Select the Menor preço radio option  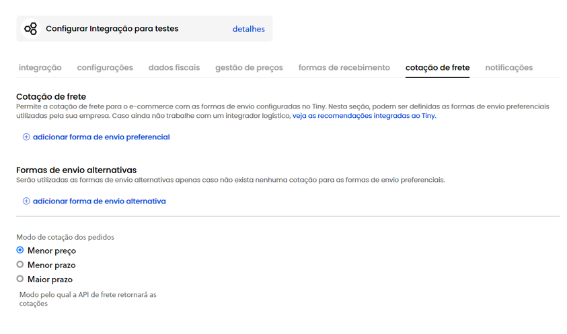[20, 250]
